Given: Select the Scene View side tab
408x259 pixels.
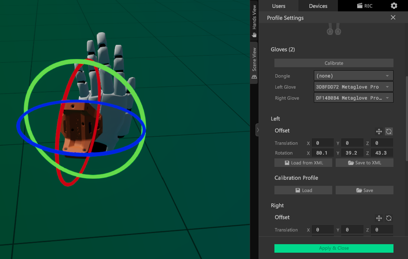Looking at the screenshot, I should (254, 62).
